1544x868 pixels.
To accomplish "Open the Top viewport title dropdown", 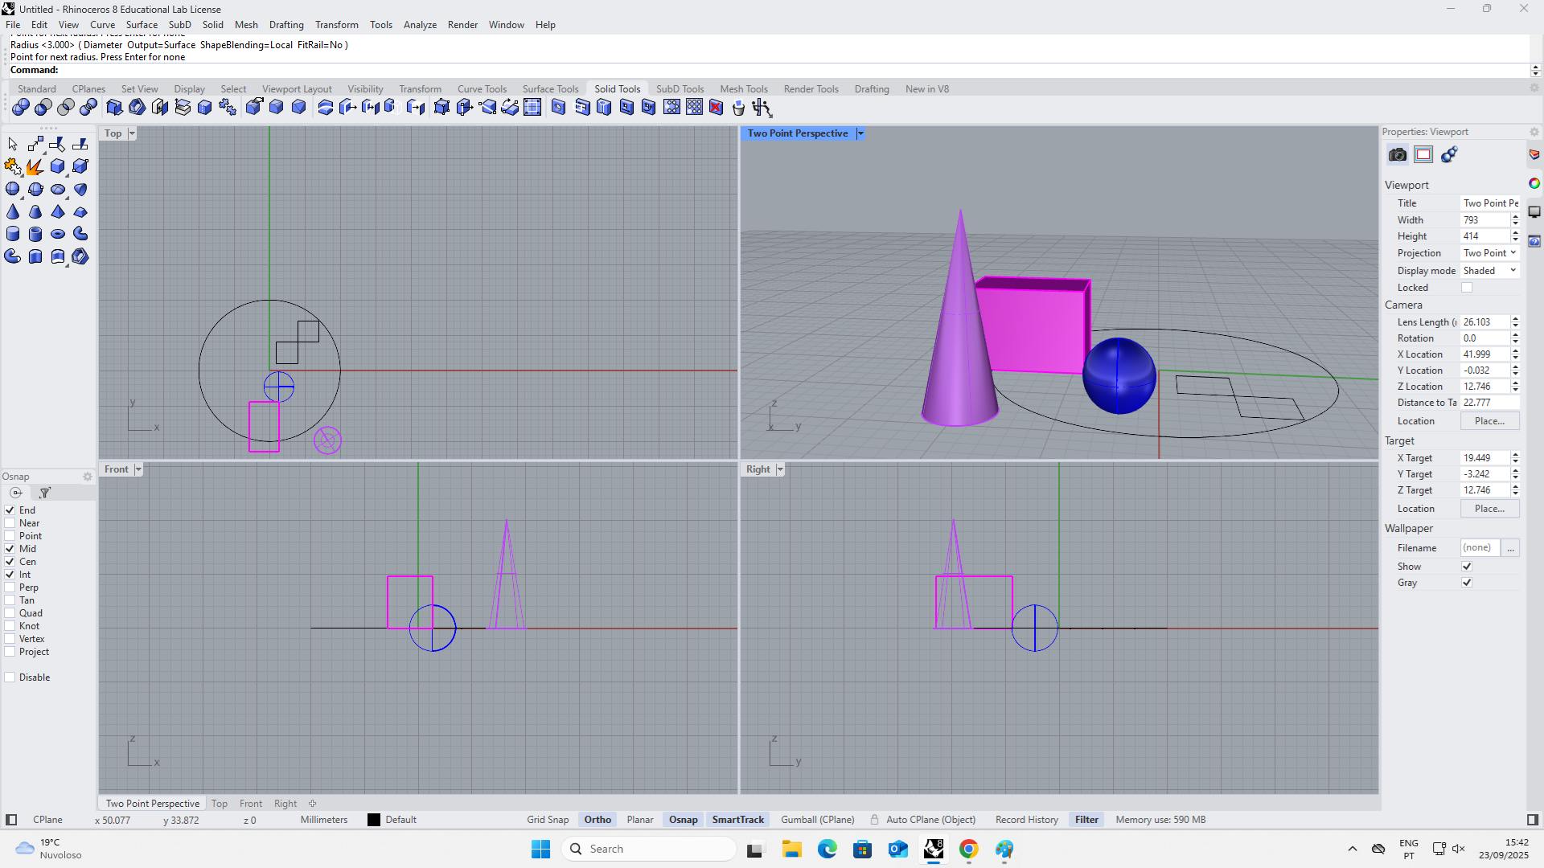I will [x=131, y=133].
